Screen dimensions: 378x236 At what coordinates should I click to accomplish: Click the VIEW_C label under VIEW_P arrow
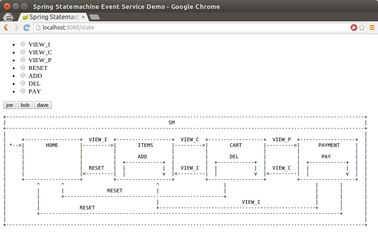(x=282, y=168)
